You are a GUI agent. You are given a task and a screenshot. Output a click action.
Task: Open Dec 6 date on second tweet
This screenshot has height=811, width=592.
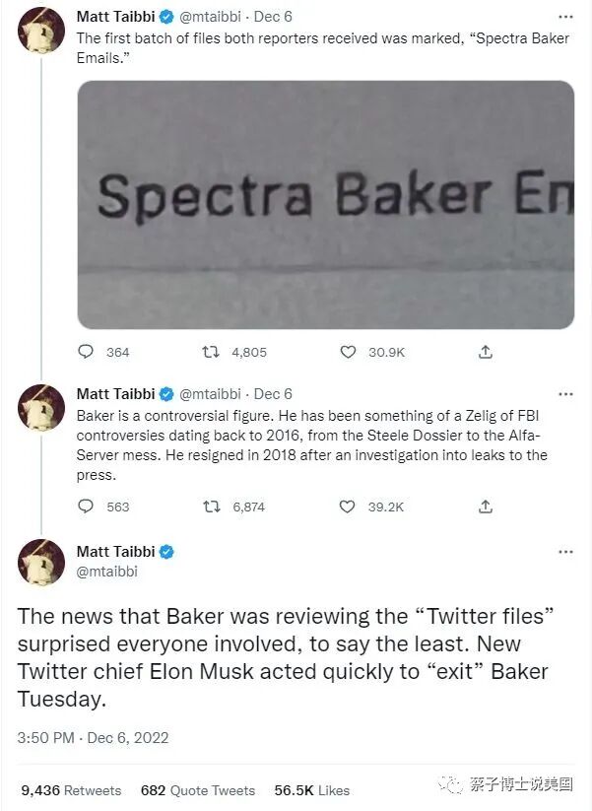tap(273, 394)
